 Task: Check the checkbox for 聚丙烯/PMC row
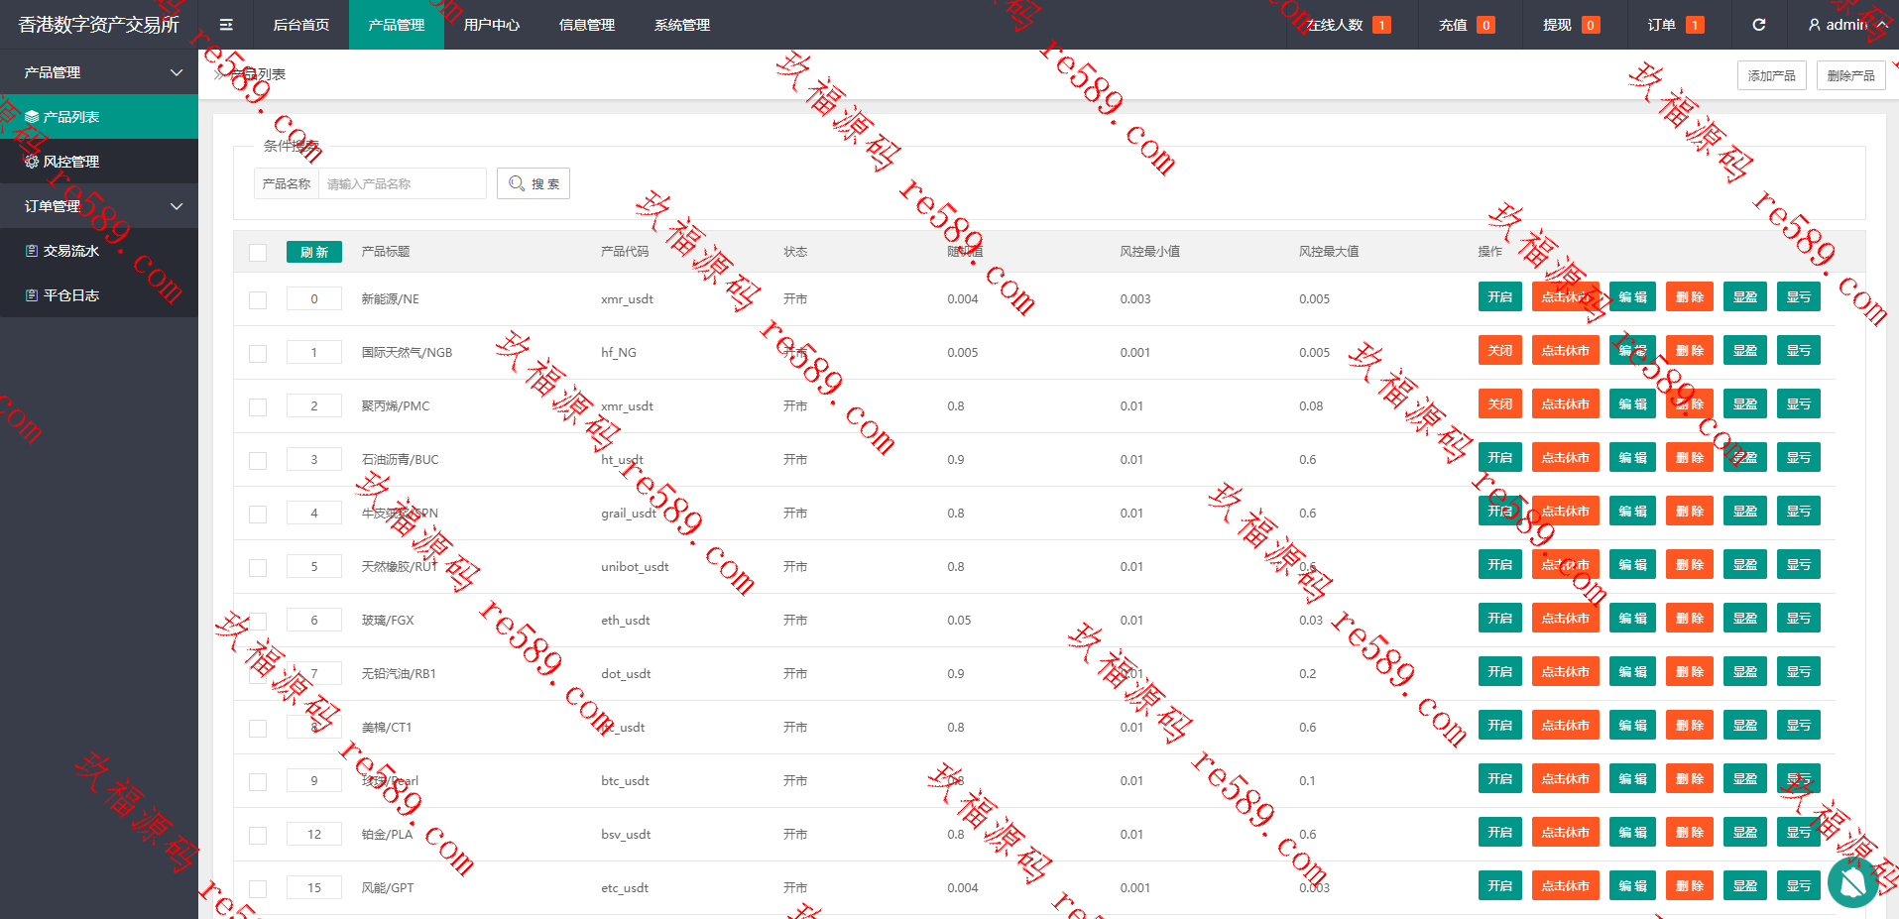point(258,406)
